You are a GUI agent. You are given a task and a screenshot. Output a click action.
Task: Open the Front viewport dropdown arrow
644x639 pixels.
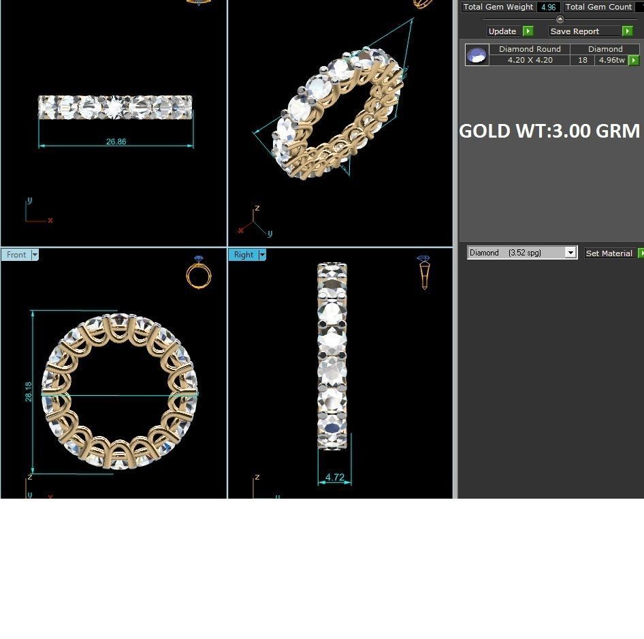pyautogui.click(x=35, y=255)
